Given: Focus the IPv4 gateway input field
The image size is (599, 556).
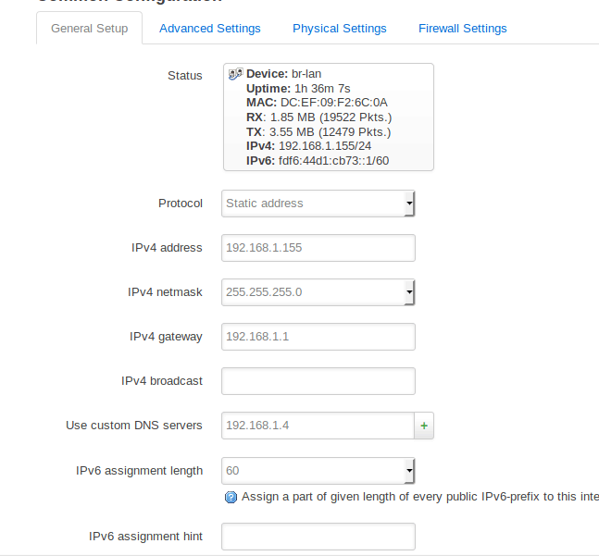Looking at the screenshot, I should point(318,337).
